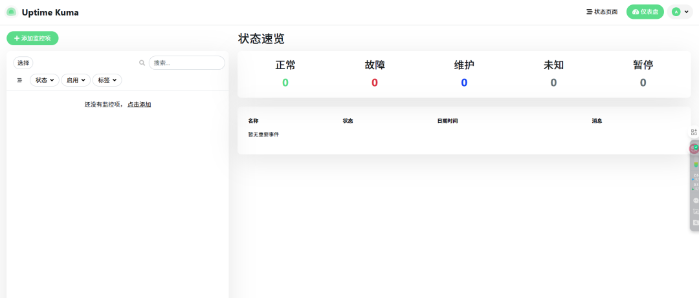Expand the 启用 filter dropdown
The width and height of the screenshot is (699, 298).
pyautogui.click(x=76, y=80)
